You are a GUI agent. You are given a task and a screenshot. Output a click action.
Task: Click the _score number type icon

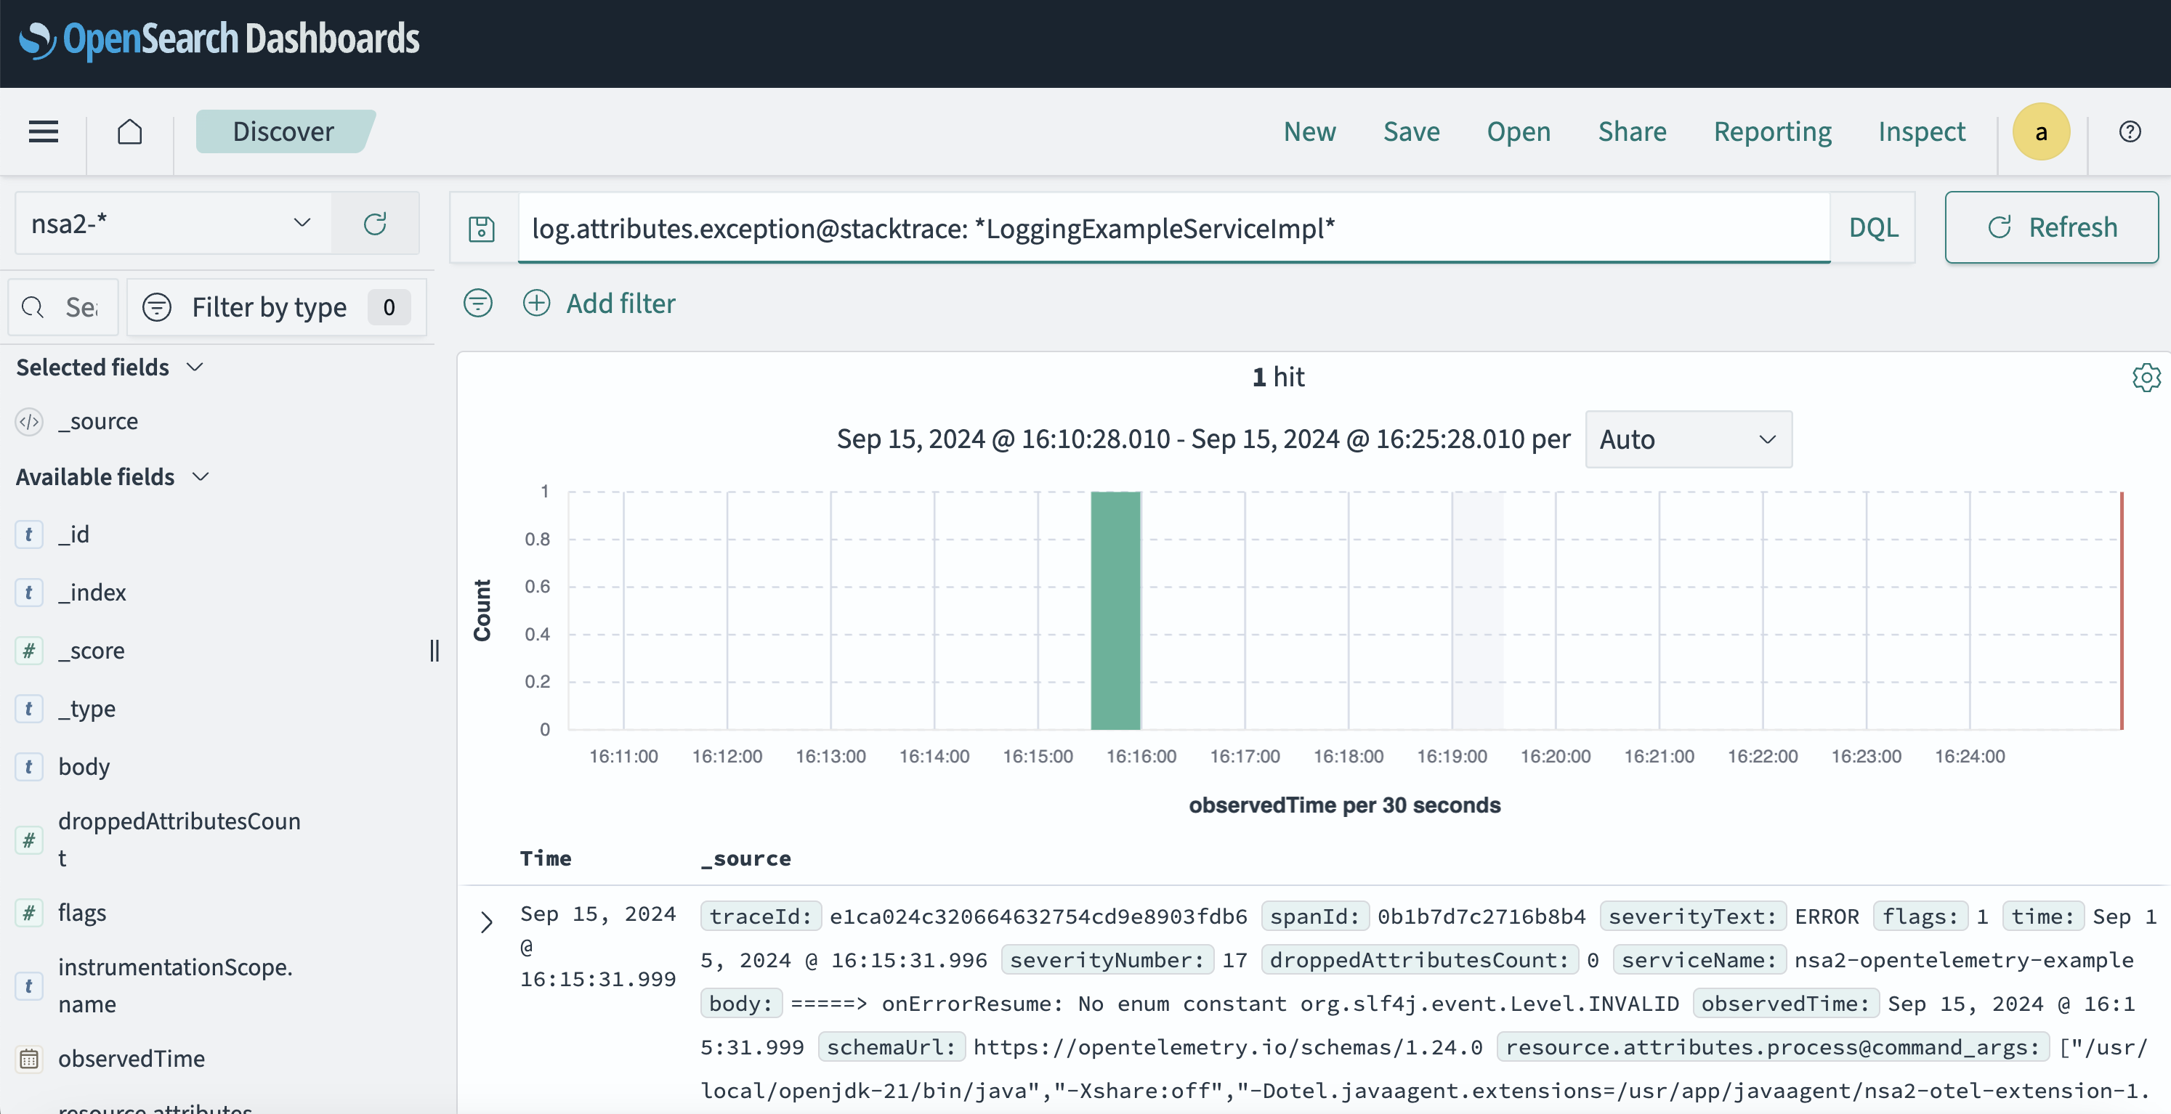click(x=30, y=651)
